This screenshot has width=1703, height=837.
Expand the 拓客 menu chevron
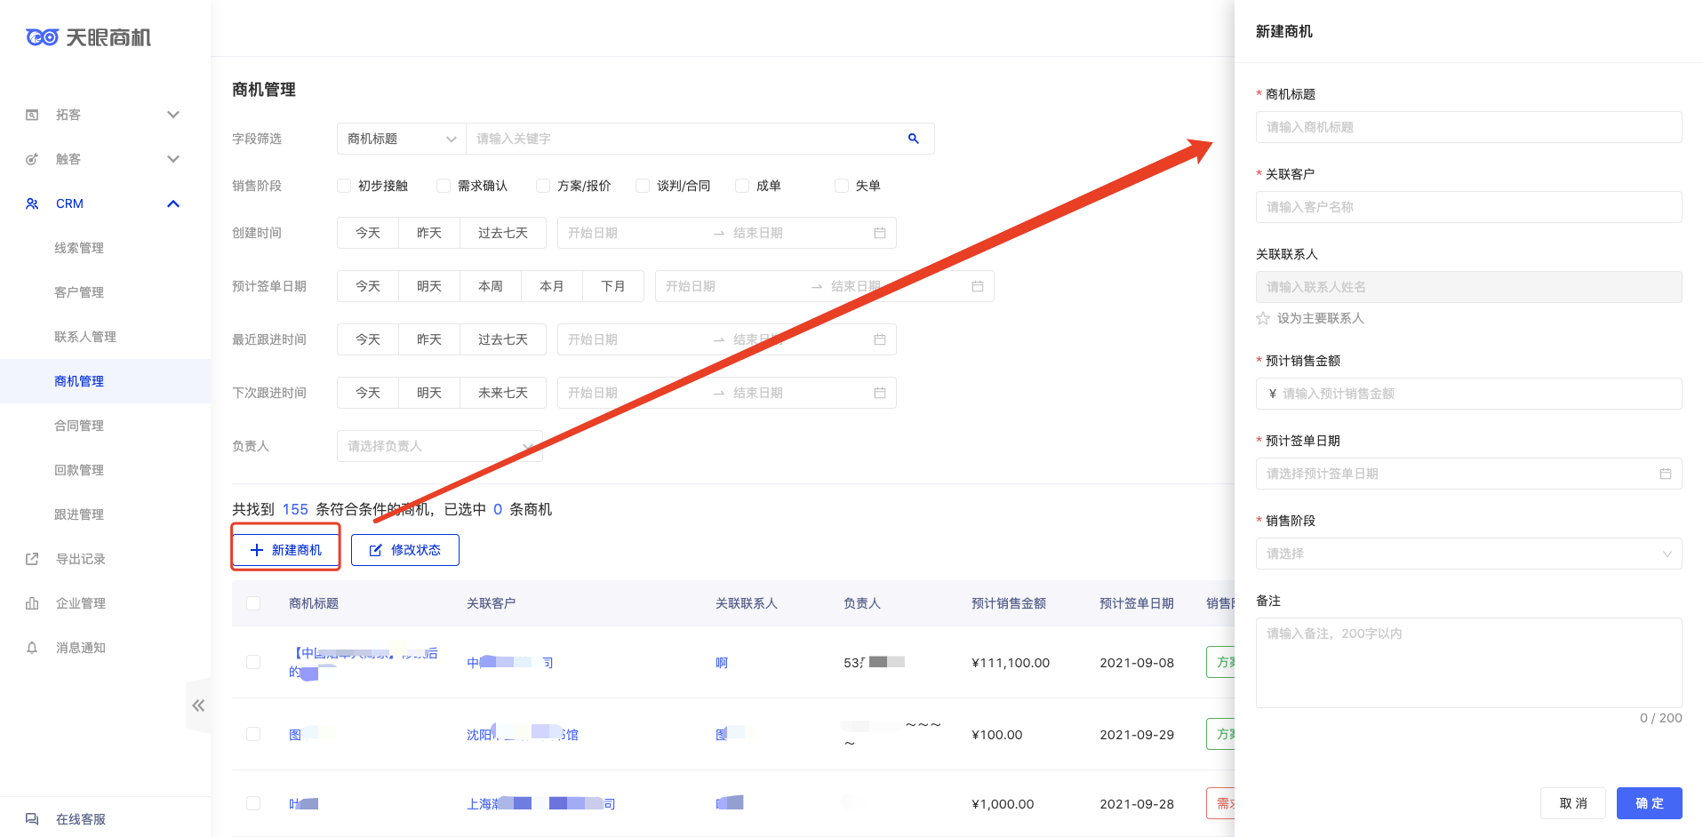pos(173,115)
